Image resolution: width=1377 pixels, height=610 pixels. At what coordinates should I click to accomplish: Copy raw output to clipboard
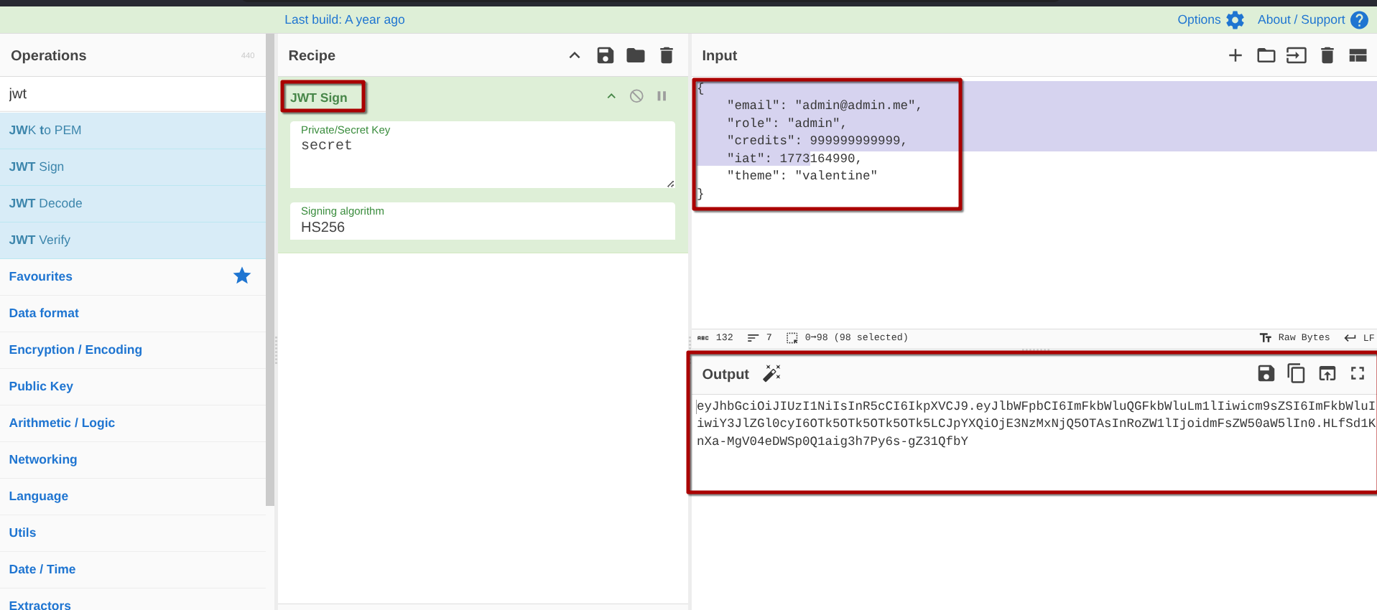click(1296, 373)
